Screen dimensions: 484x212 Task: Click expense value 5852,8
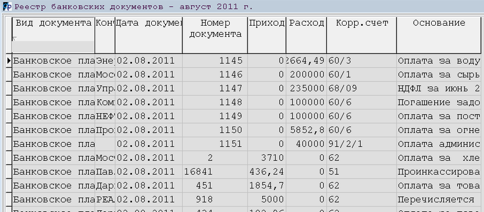[306, 131]
